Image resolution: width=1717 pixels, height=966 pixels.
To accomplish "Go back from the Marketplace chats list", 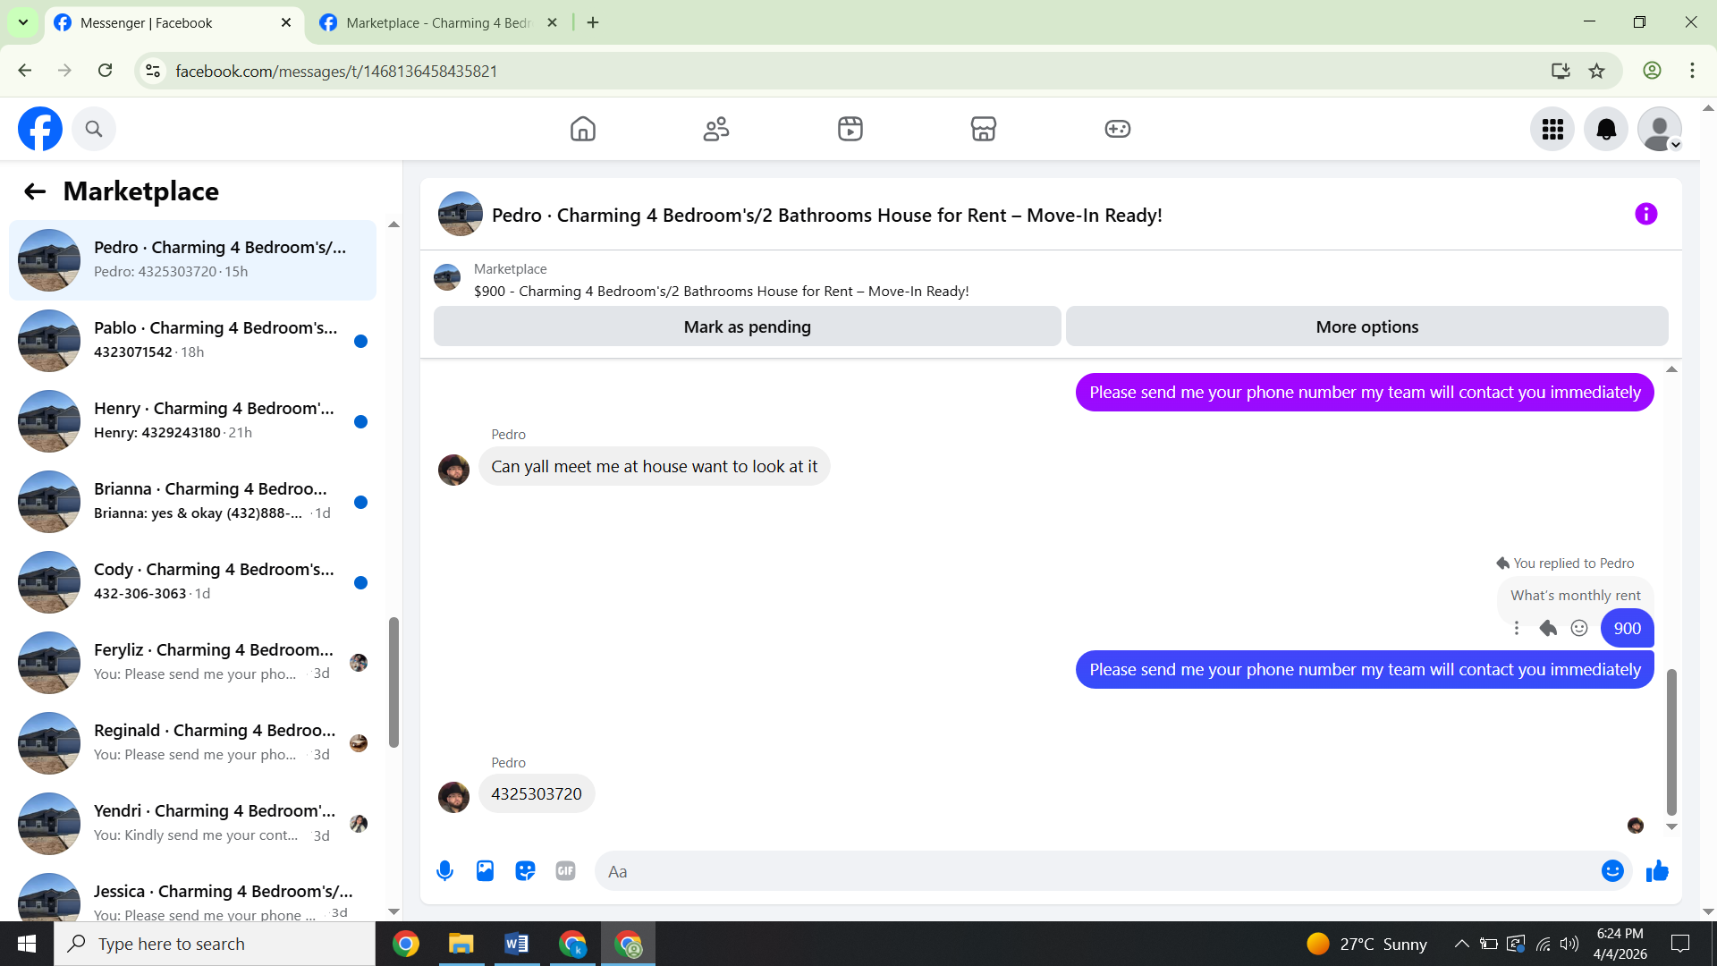I will tap(35, 191).
